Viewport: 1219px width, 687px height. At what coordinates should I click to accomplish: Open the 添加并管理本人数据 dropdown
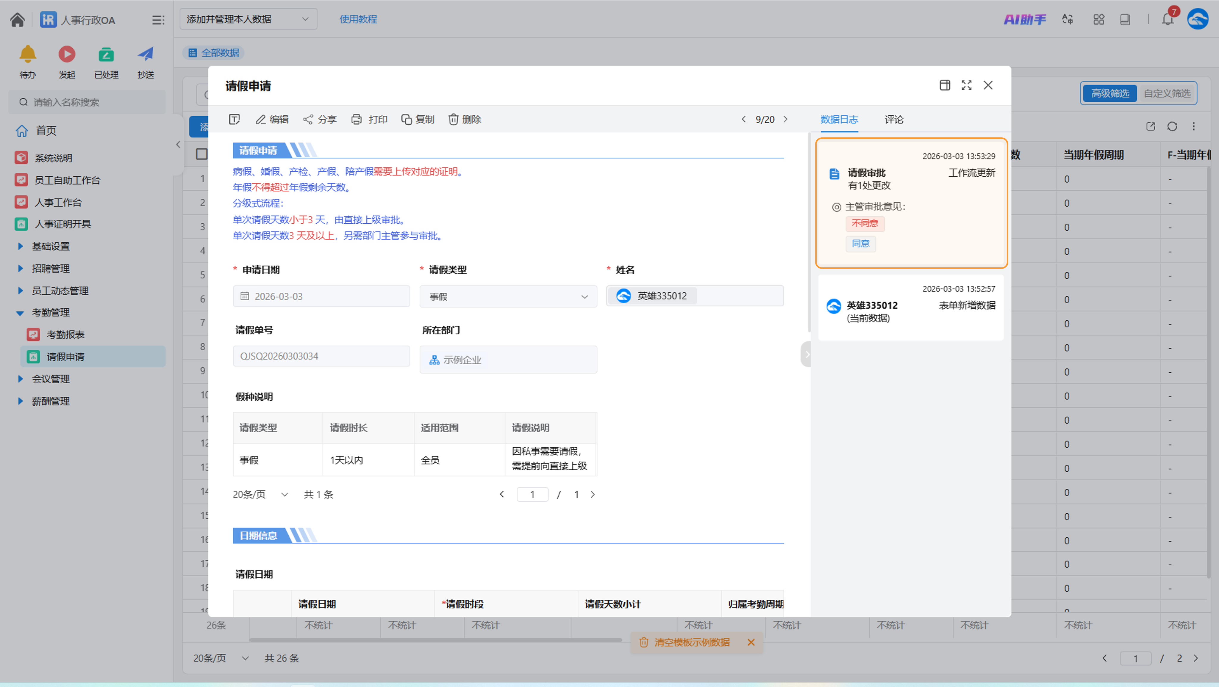point(248,19)
